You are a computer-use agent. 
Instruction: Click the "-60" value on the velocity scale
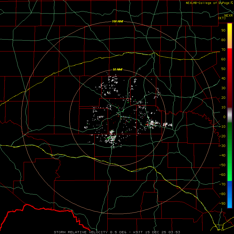coord(222,175)
